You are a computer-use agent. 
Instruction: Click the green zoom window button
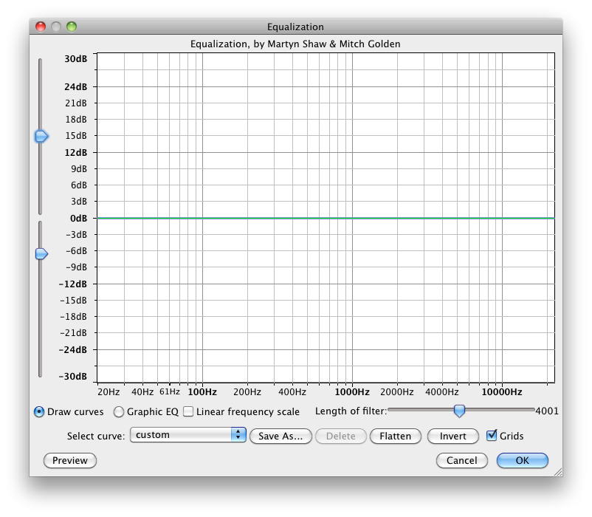pos(72,27)
